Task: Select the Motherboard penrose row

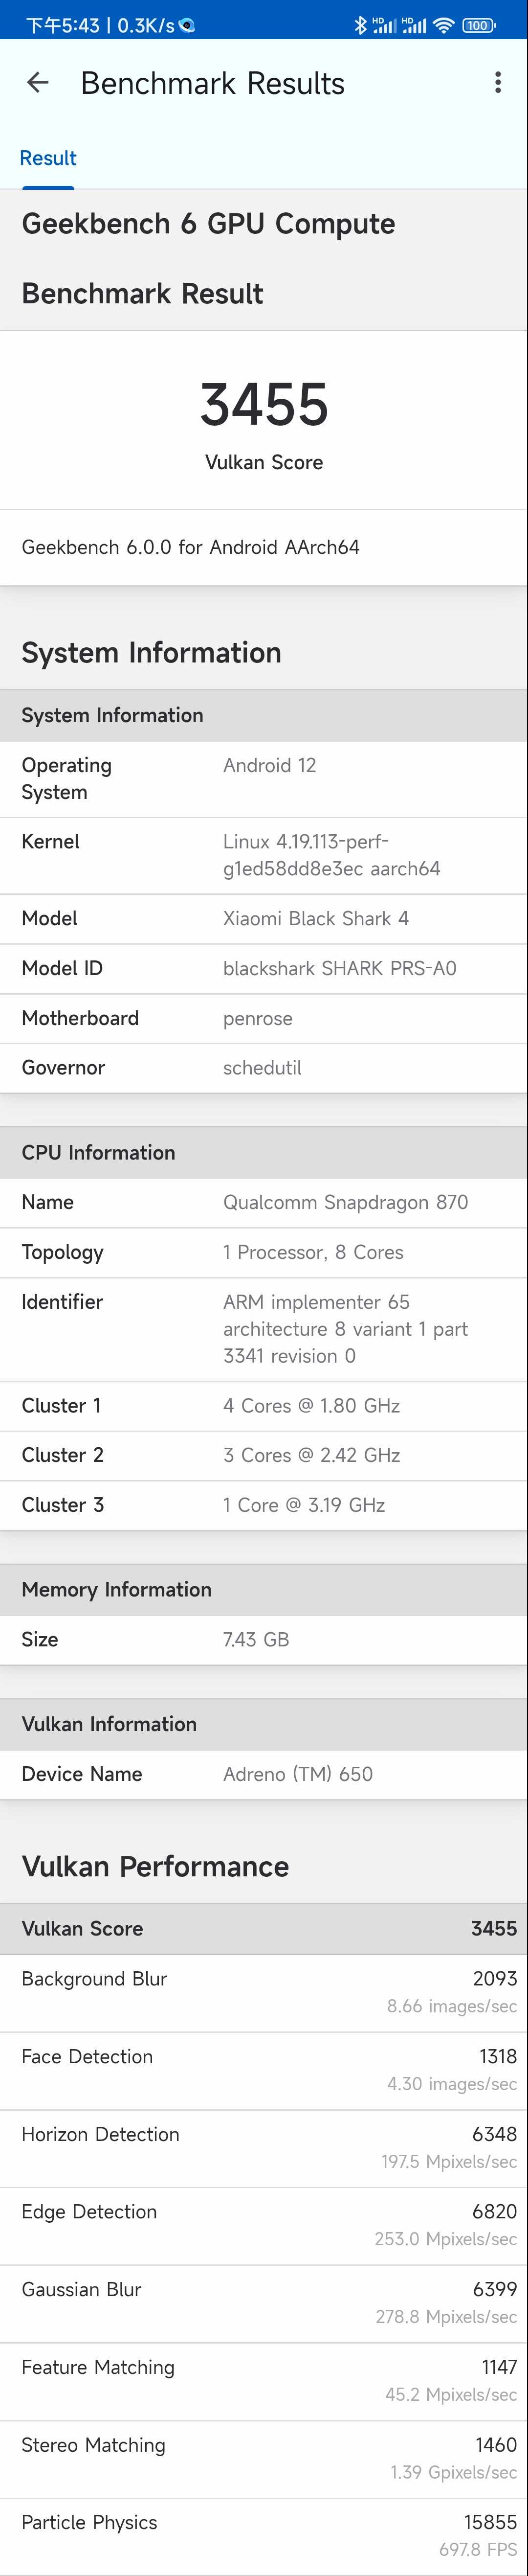Action: tap(264, 1018)
